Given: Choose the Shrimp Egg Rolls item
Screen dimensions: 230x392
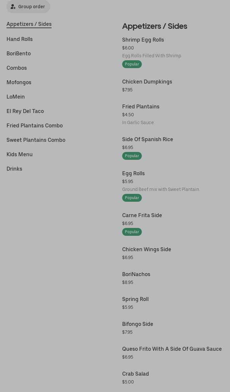Looking at the screenshot, I should coord(143,40).
